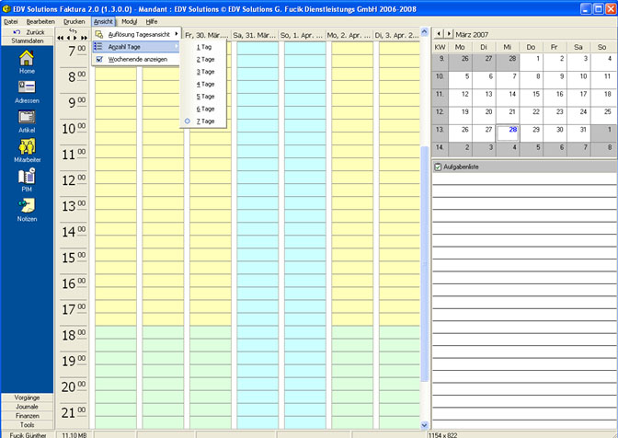Go to next month in mini calendar

click(449, 33)
